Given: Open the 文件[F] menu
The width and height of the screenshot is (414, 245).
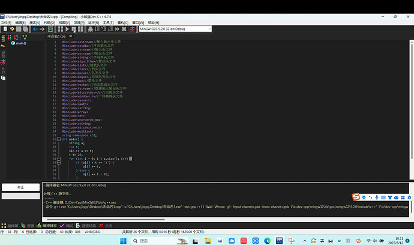Looking at the screenshot, I should pyautogui.click(x=6, y=23).
